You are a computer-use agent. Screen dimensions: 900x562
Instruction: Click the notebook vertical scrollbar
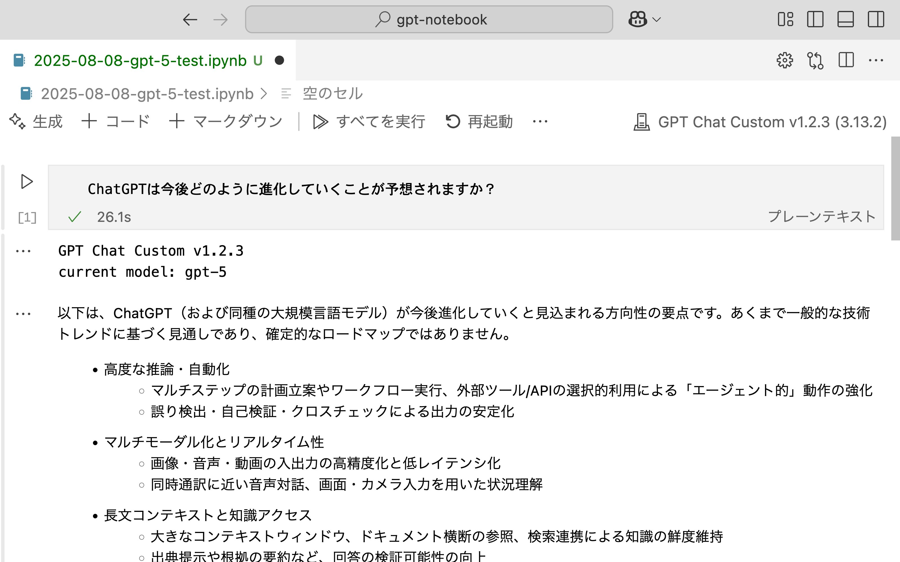pos(895,189)
